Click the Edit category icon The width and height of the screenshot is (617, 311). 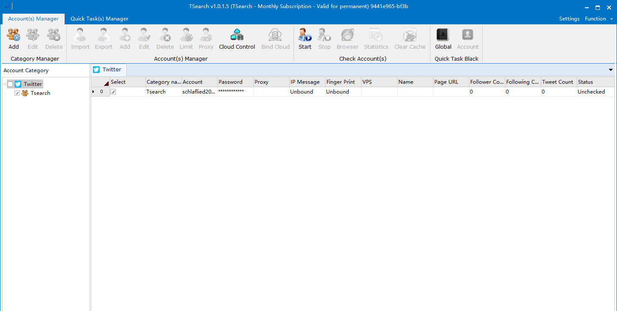coord(33,35)
